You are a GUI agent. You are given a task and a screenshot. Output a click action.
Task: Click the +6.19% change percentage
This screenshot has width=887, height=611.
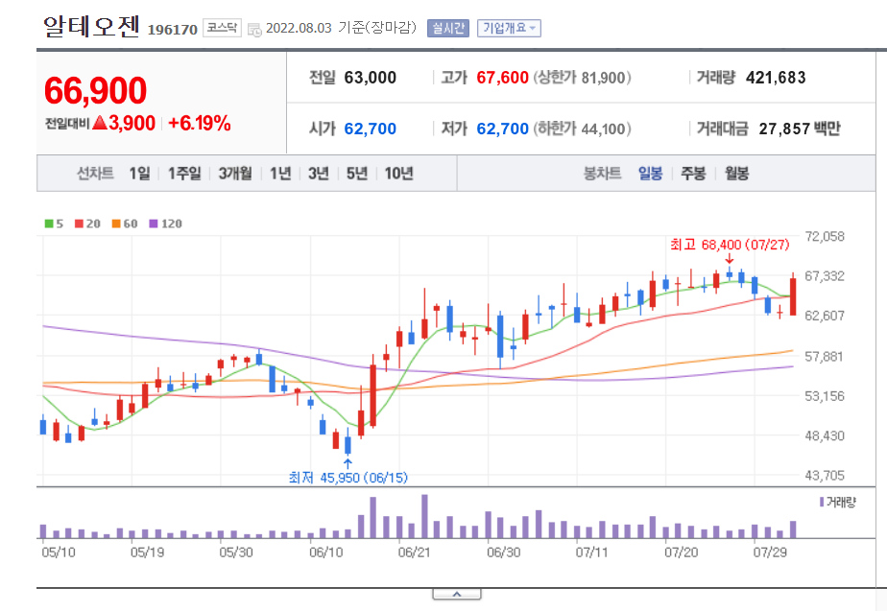[200, 123]
